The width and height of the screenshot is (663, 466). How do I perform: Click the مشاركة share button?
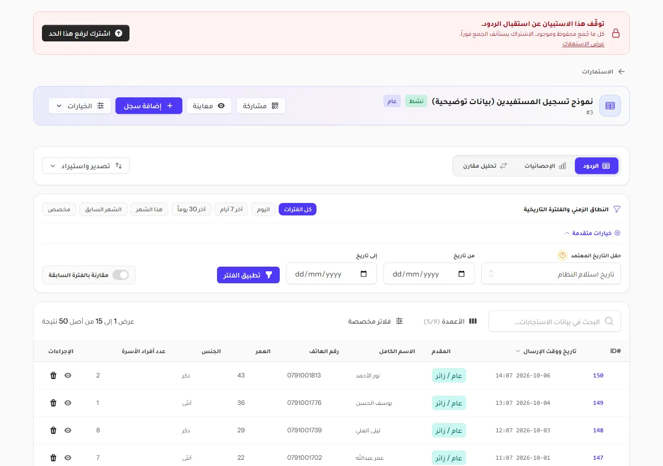[261, 106]
